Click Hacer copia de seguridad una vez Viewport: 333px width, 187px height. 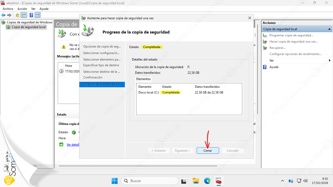293,42
